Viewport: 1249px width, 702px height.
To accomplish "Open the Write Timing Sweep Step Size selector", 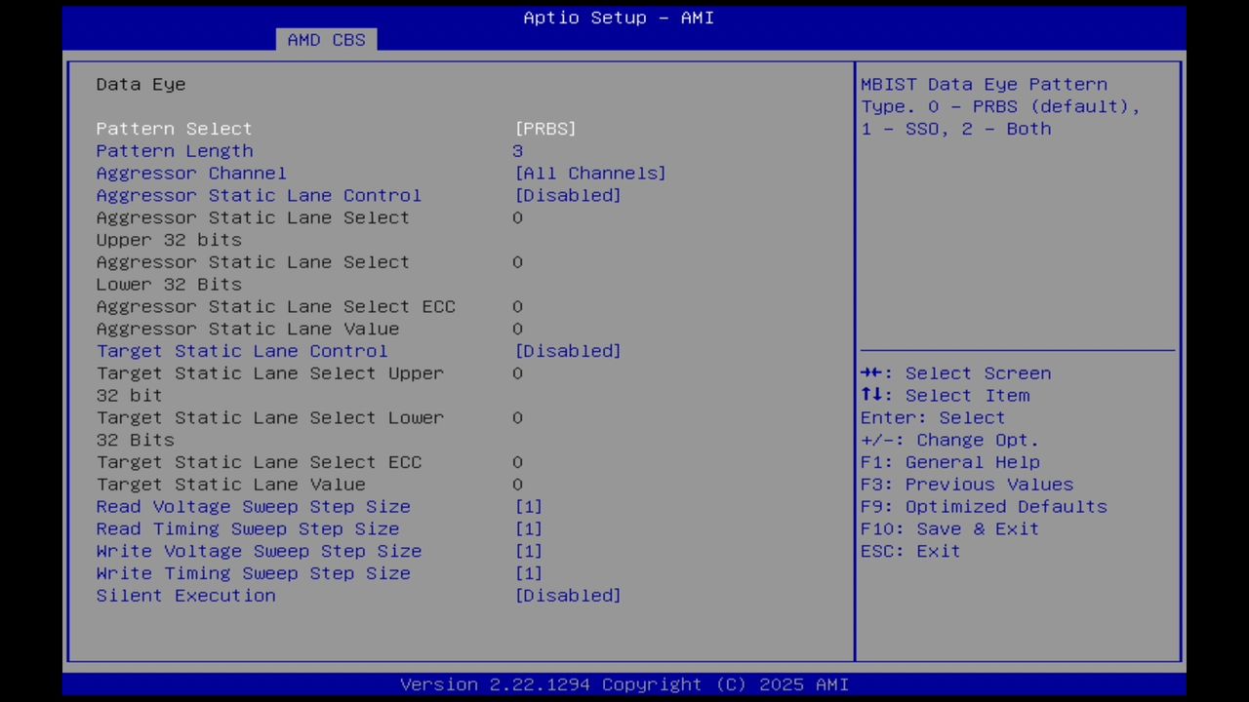I will [529, 573].
